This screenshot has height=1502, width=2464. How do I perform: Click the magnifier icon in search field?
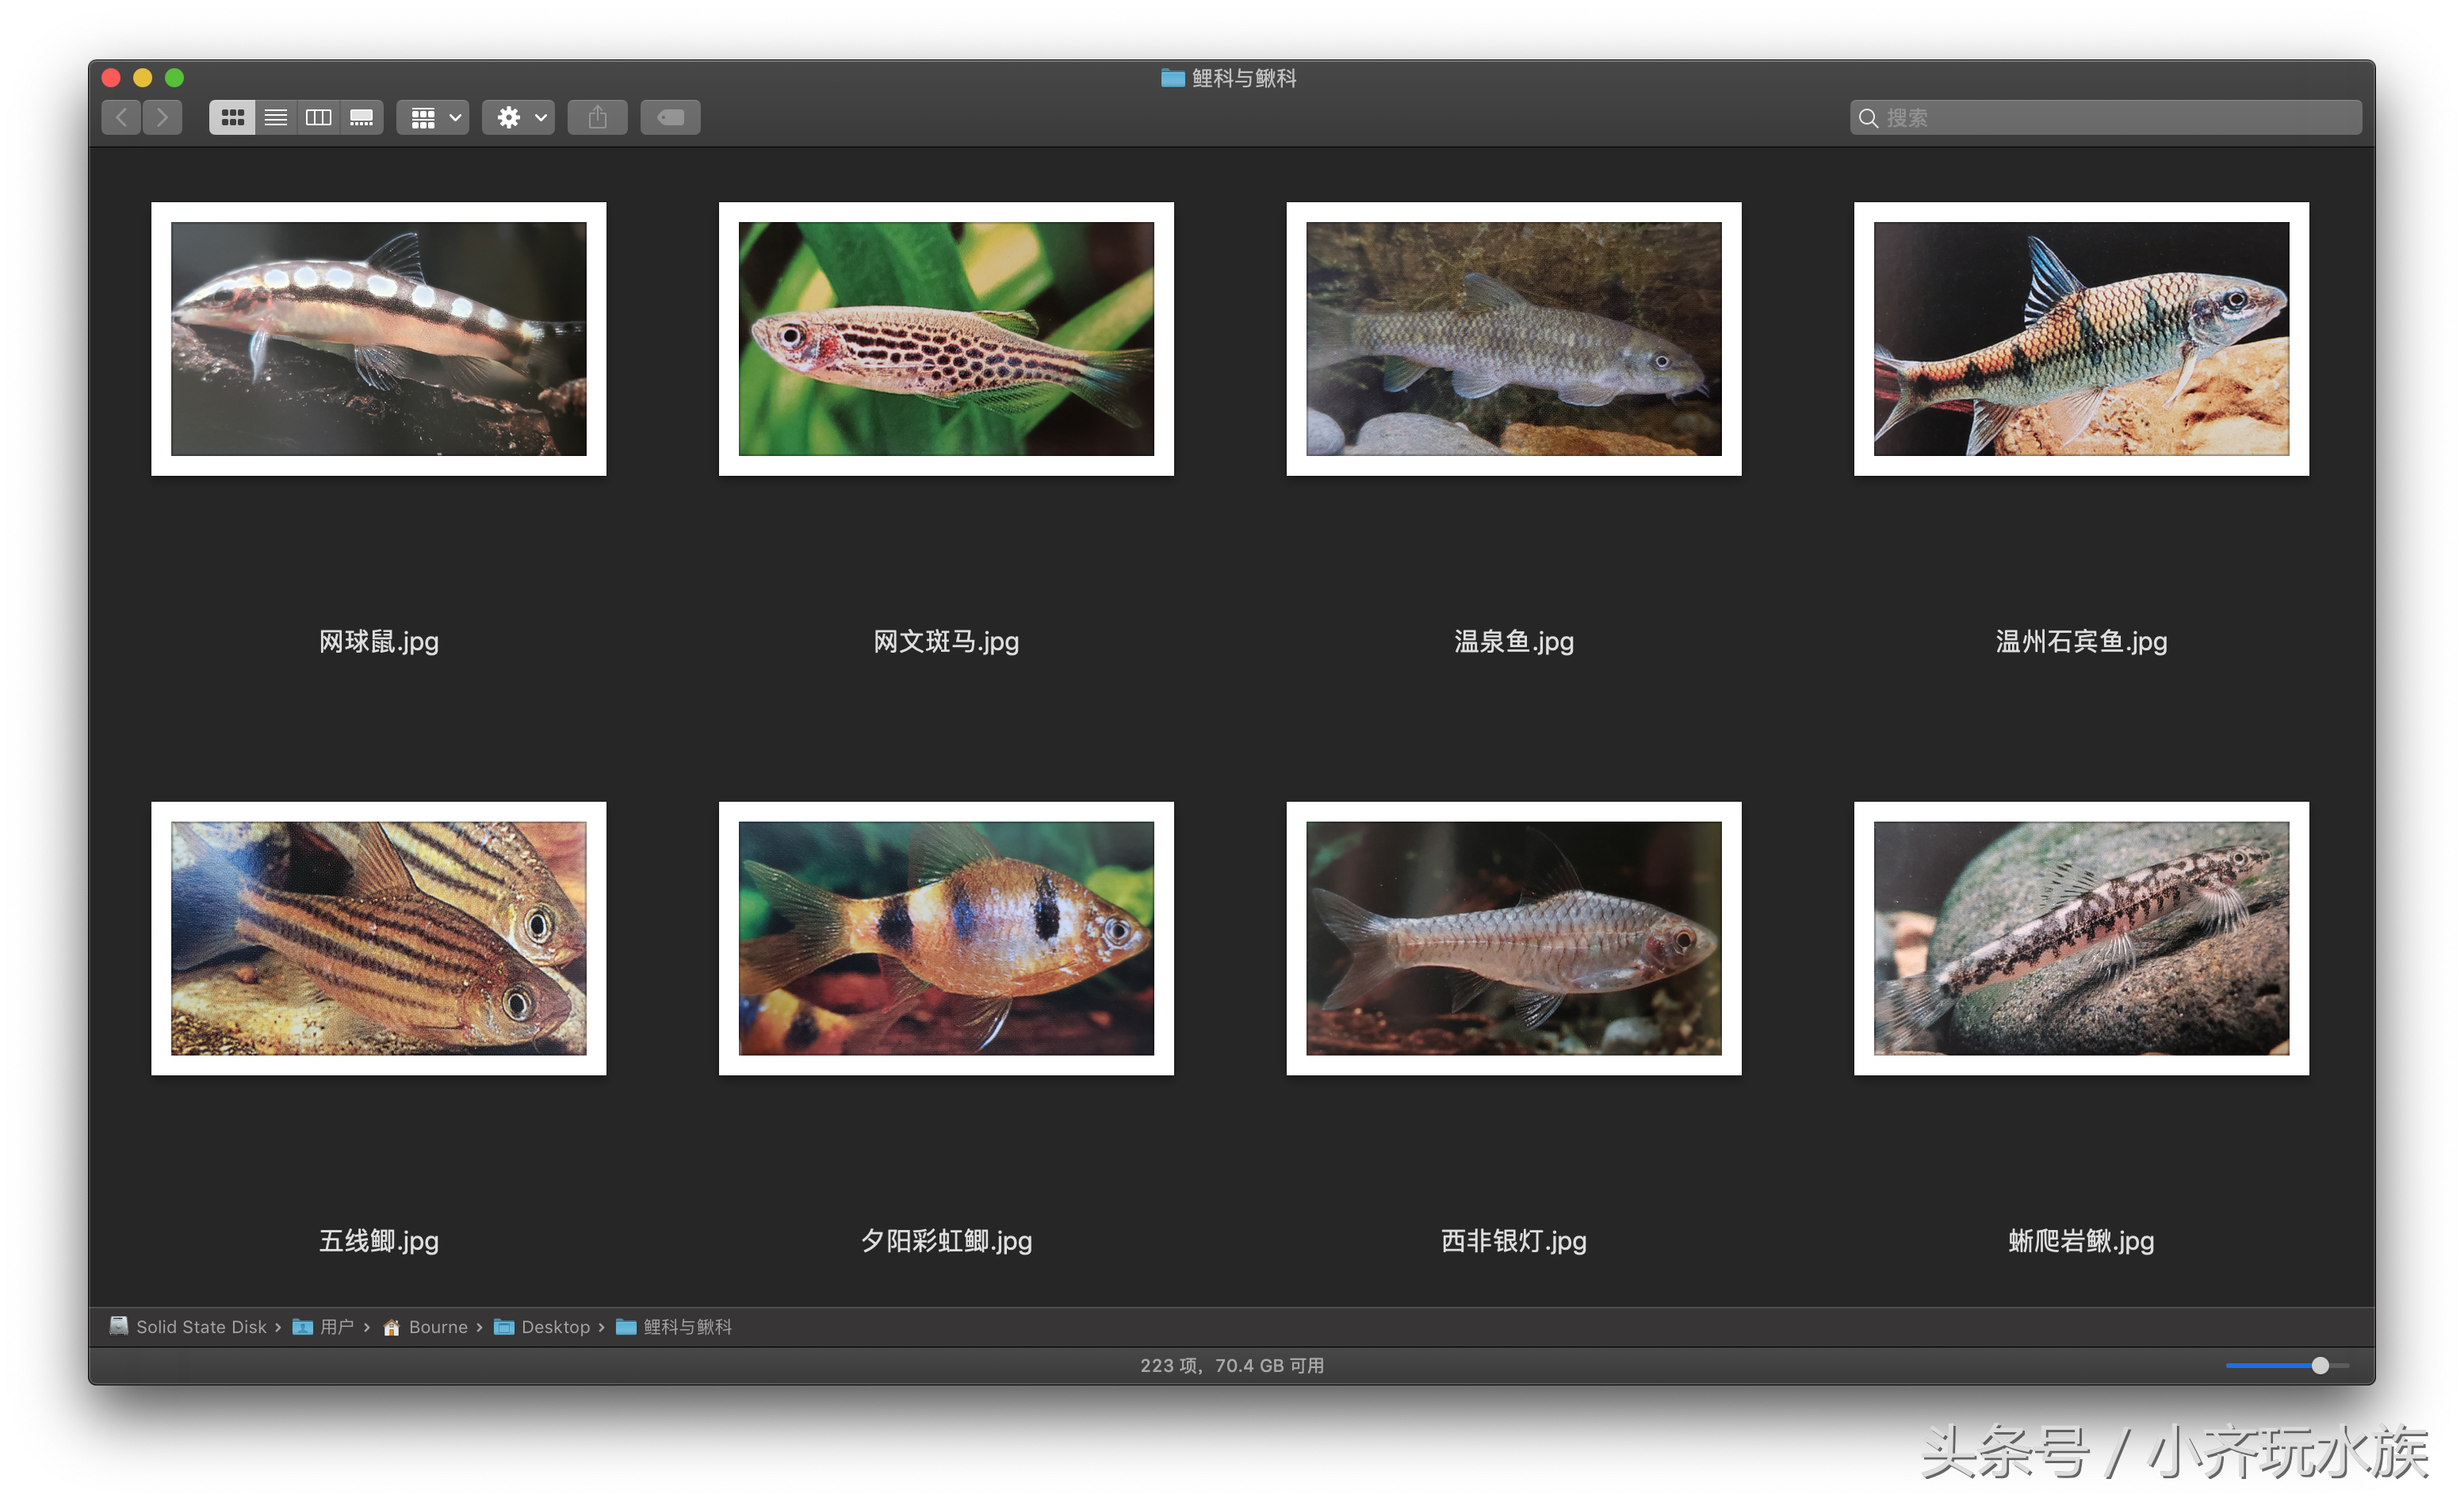tap(1868, 118)
